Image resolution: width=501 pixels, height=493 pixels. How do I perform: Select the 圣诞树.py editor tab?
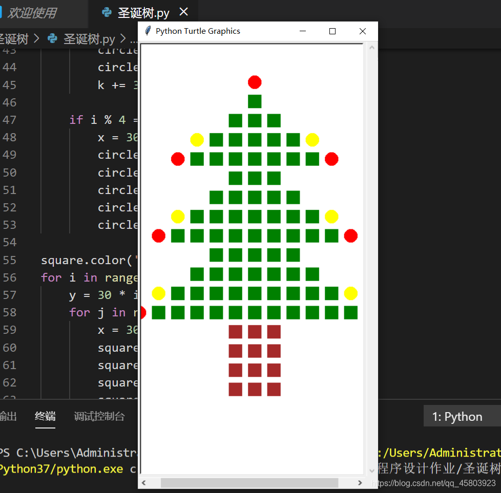pos(143,13)
